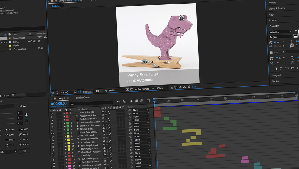Image resolution: width=299 pixels, height=169 pixels.
Task: Hide the Junk Automata layer
Action: (51, 113)
